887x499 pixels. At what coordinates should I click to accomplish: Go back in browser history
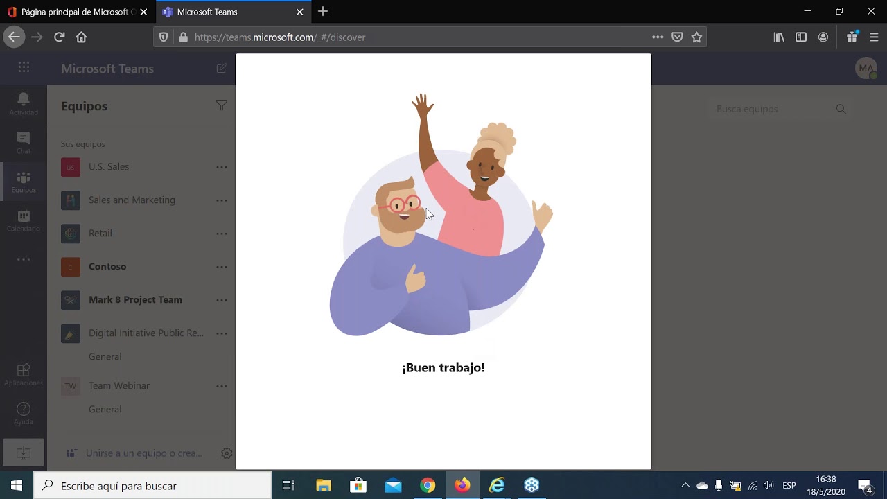[14, 37]
